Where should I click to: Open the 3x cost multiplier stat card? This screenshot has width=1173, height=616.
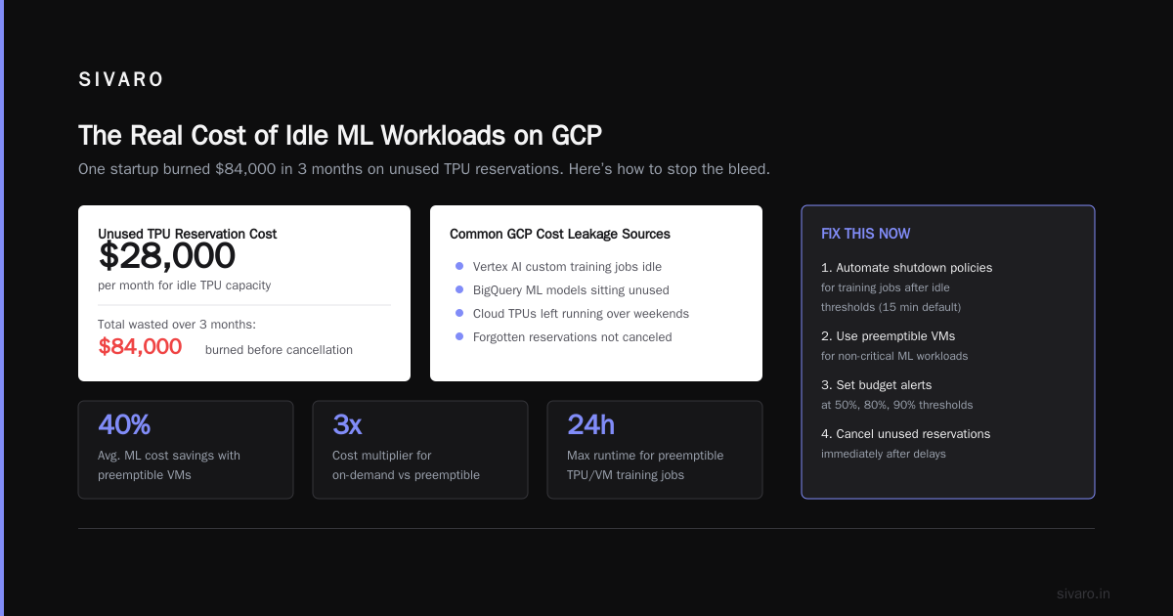click(x=420, y=450)
